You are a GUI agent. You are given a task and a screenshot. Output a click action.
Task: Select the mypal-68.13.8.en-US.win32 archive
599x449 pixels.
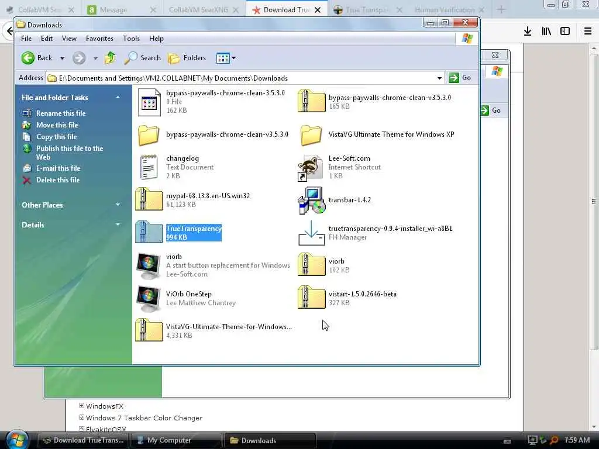click(149, 199)
